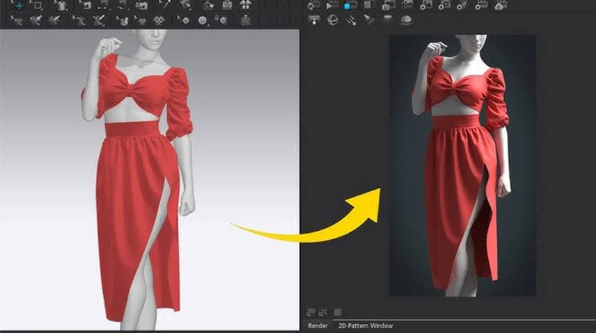Viewport: 596px width, 333px height.
Task: Toggle the blue highlighted render icon
Action: (x=349, y=6)
